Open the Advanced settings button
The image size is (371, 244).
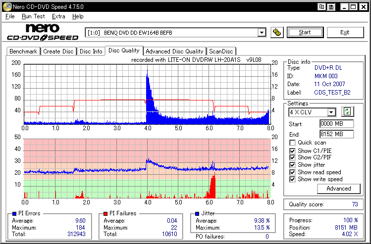point(339,189)
